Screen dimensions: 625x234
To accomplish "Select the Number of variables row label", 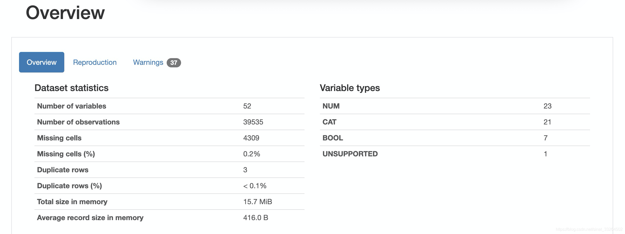I will coord(72,106).
